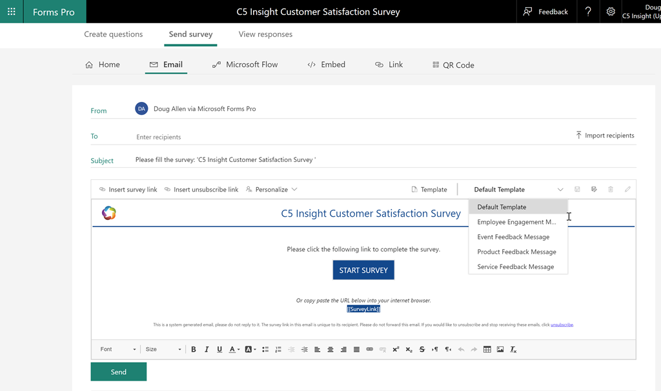Switch to the Create questions tab
This screenshot has height=391, width=661.
point(114,34)
